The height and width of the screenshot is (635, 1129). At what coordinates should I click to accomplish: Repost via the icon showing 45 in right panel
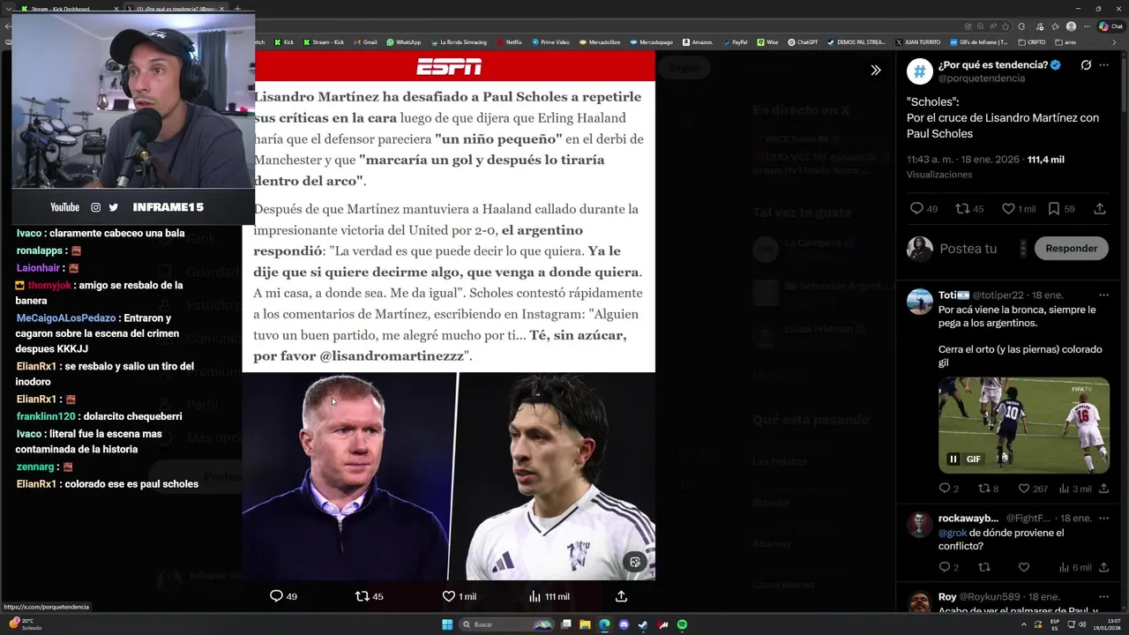961,209
